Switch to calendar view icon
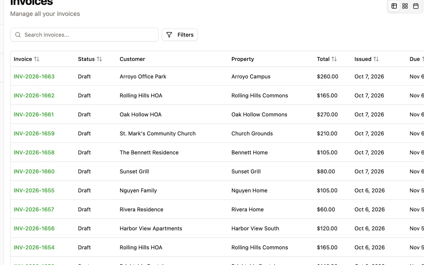The height and width of the screenshot is (265, 424). tap(416, 6)
